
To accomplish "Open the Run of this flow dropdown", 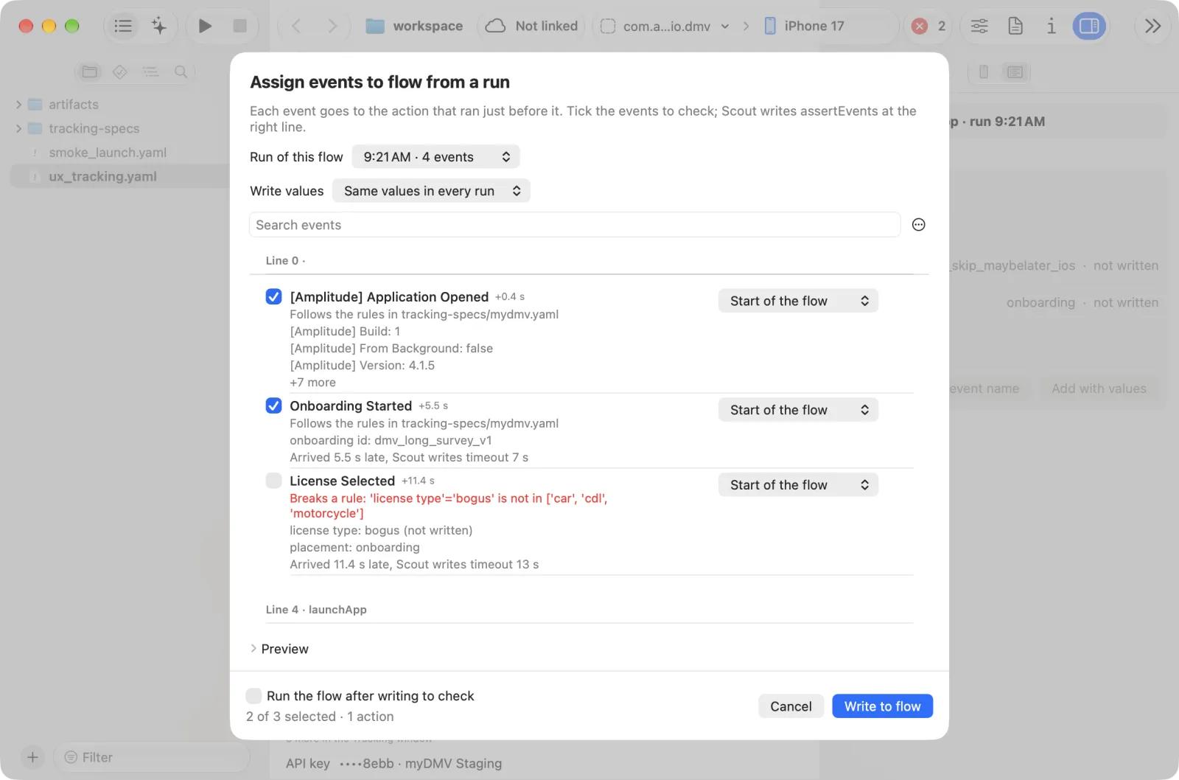I will click(435, 157).
